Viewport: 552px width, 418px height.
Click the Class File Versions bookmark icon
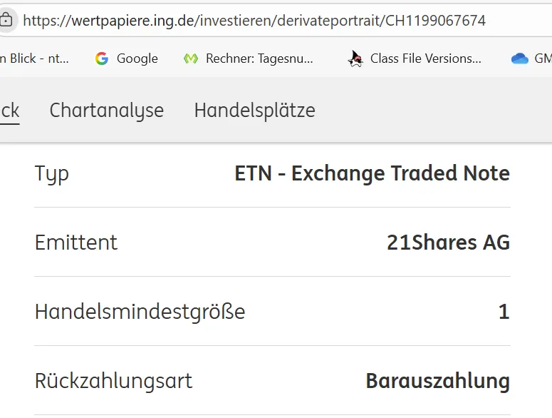[x=355, y=58]
